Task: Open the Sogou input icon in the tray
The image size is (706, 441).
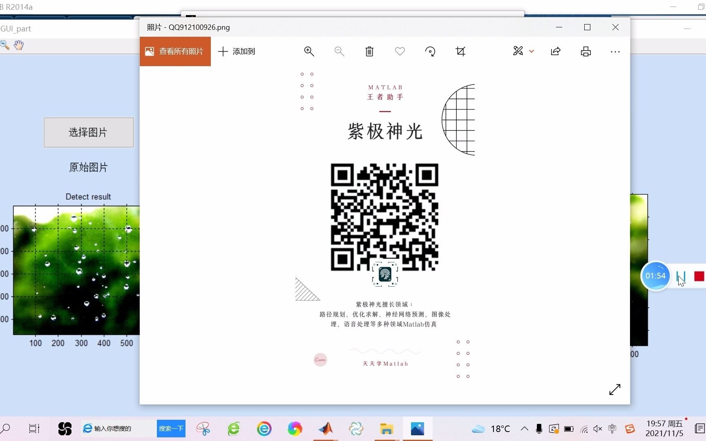Action: [630, 429]
